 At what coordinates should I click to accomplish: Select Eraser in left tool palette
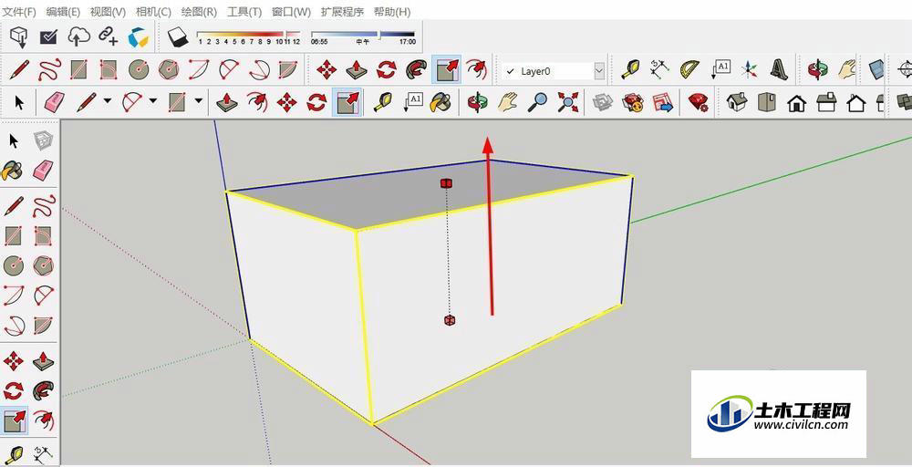[x=43, y=171]
